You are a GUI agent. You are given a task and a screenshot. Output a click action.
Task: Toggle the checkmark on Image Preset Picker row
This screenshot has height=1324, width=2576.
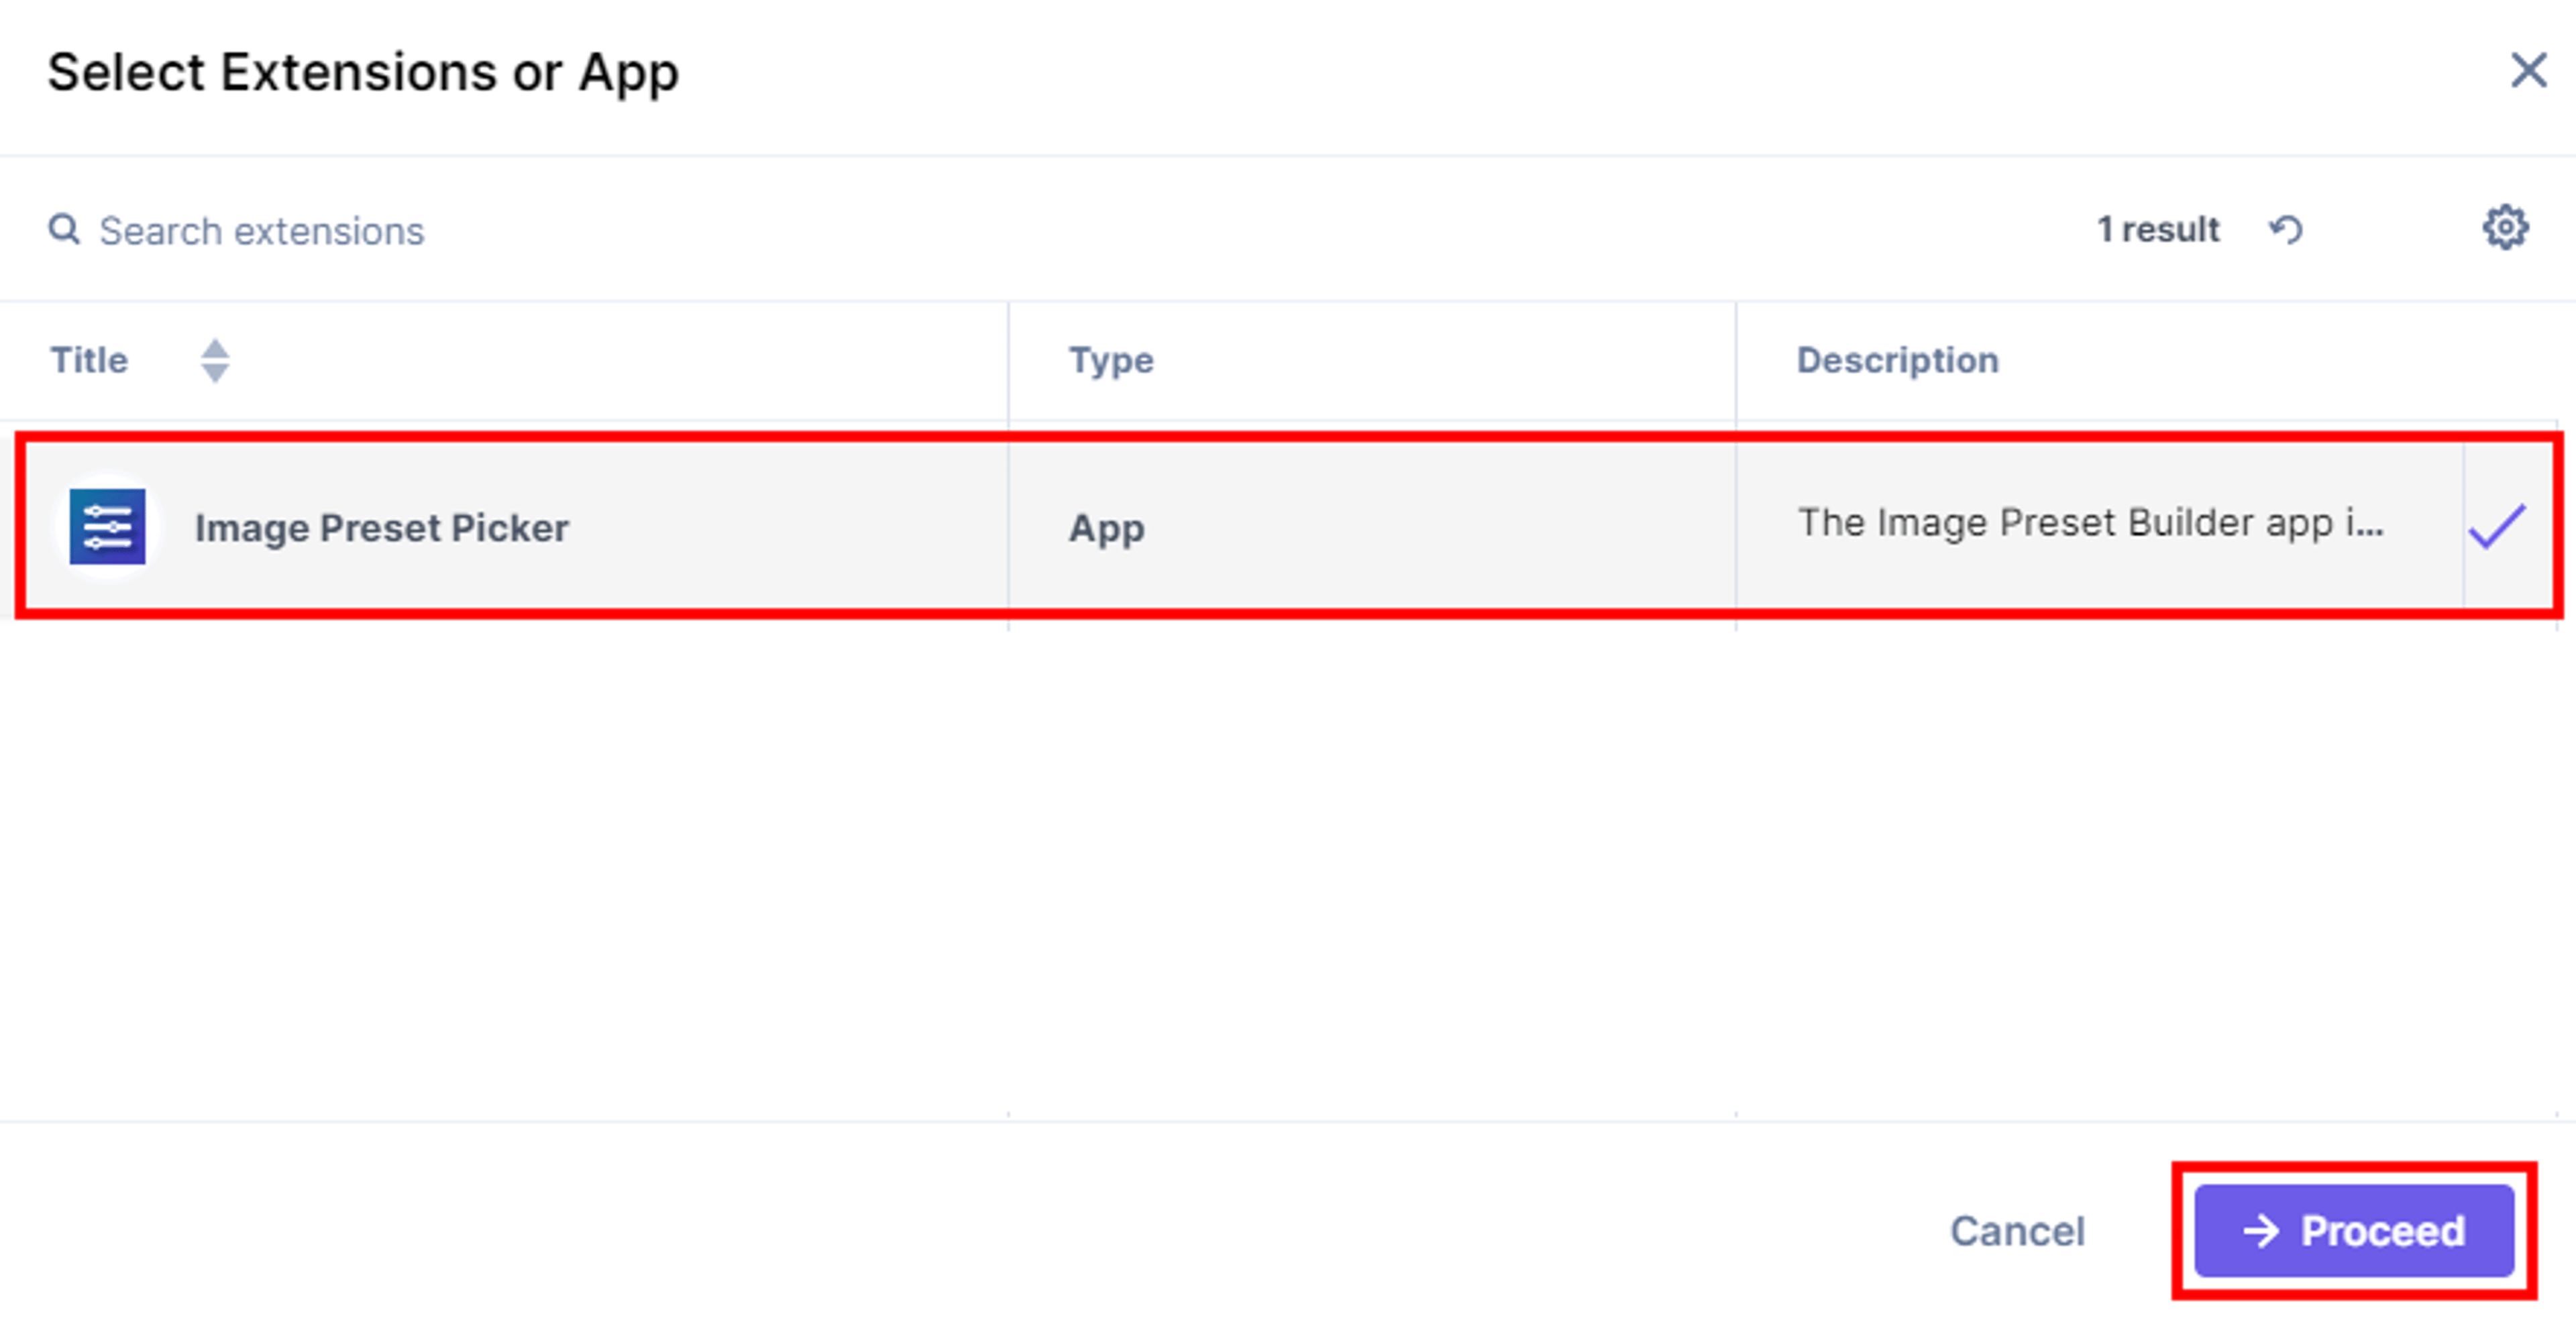[x=2497, y=526]
